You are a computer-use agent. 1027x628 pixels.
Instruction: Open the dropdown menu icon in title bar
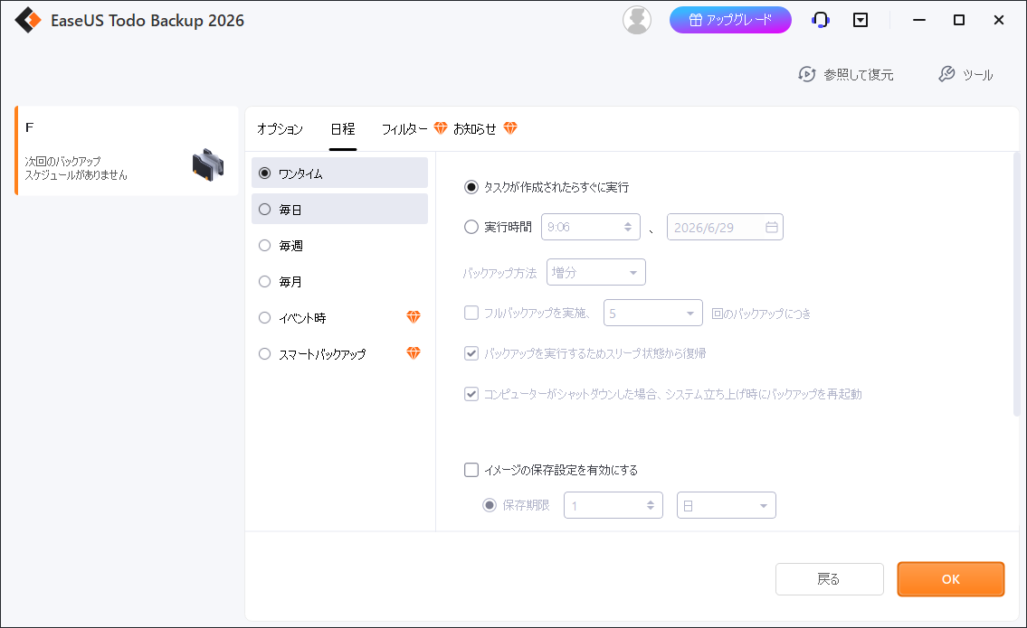pyautogui.click(x=861, y=20)
